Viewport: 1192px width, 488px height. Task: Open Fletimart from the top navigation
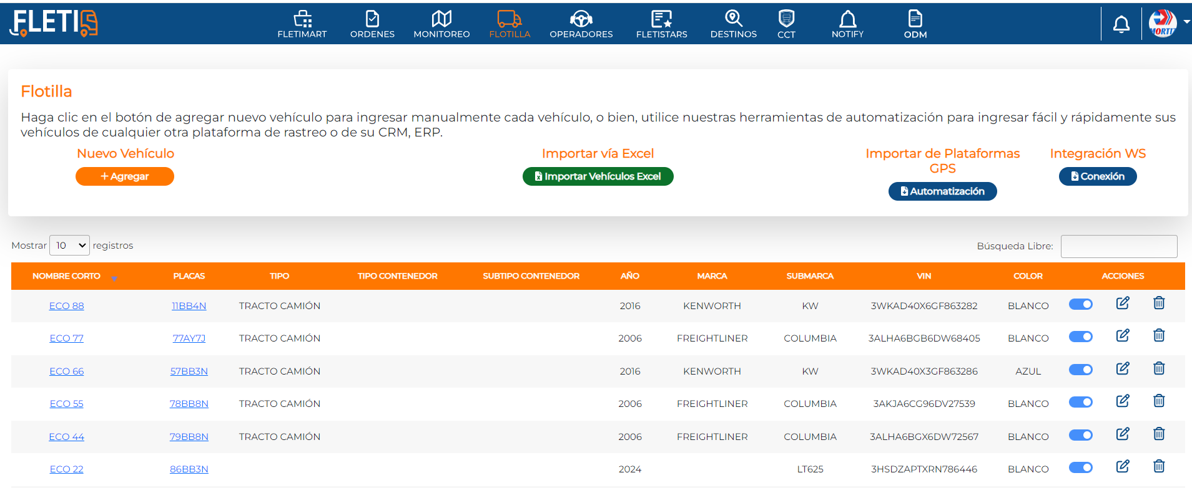pyautogui.click(x=302, y=25)
